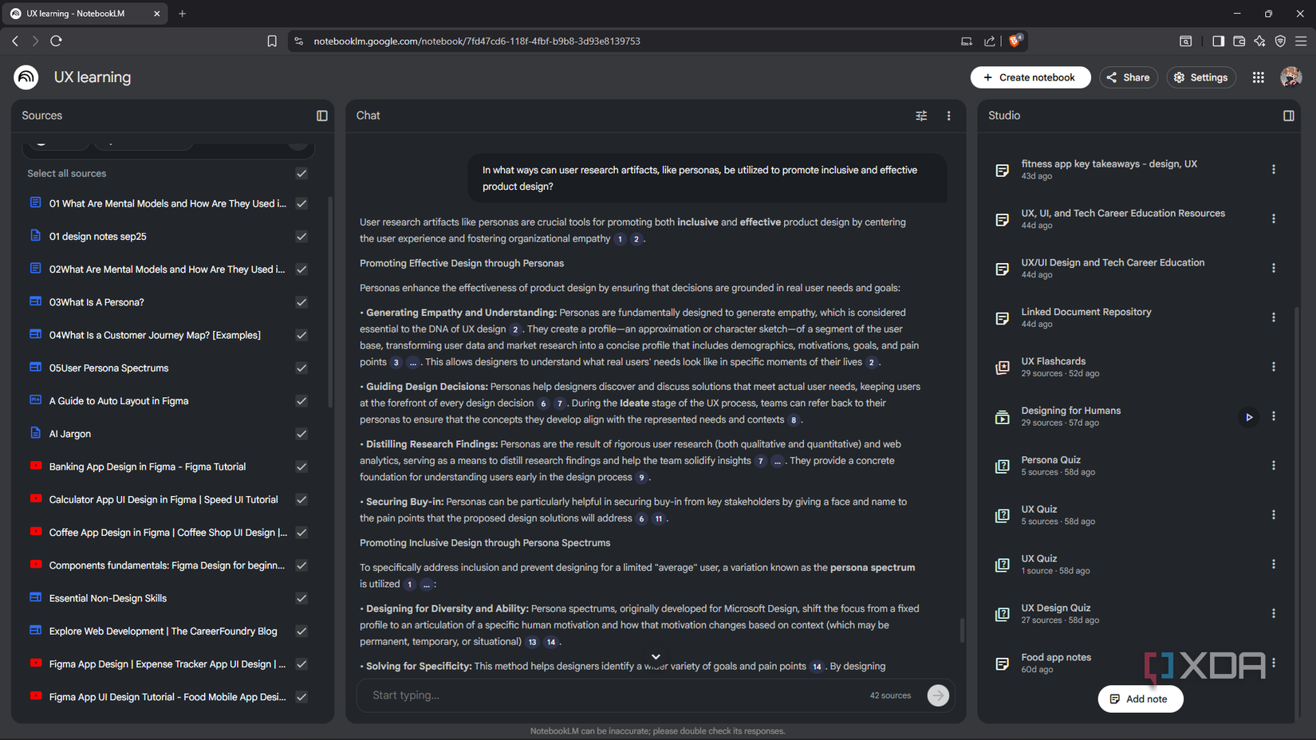Click the Food app notes icon
The height and width of the screenshot is (740, 1316).
click(1003, 663)
